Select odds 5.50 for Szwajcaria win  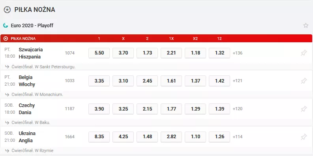click(x=99, y=53)
